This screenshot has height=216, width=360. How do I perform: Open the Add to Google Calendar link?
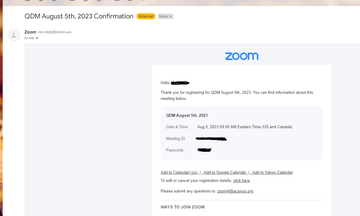[225, 173]
